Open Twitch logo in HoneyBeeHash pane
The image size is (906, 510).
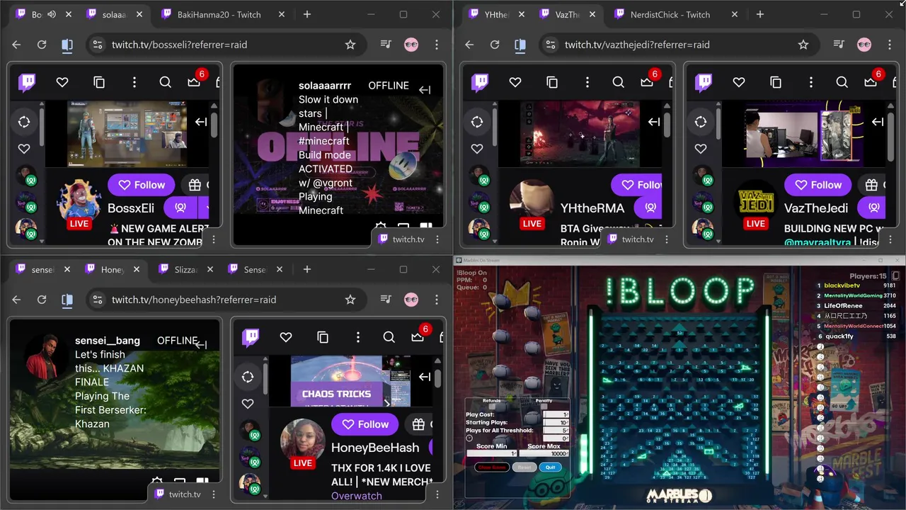click(x=251, y=338)
